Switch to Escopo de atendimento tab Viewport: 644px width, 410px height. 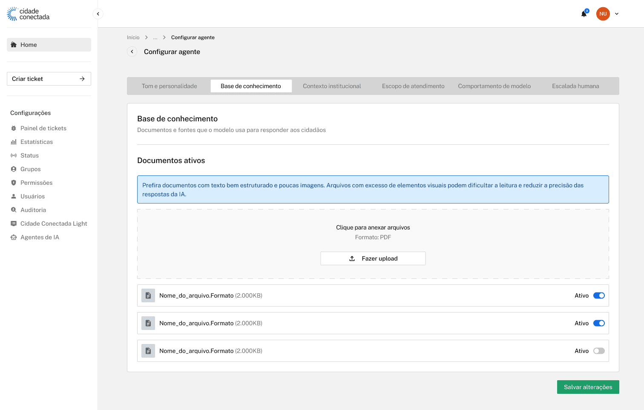[x=413, y=86]
